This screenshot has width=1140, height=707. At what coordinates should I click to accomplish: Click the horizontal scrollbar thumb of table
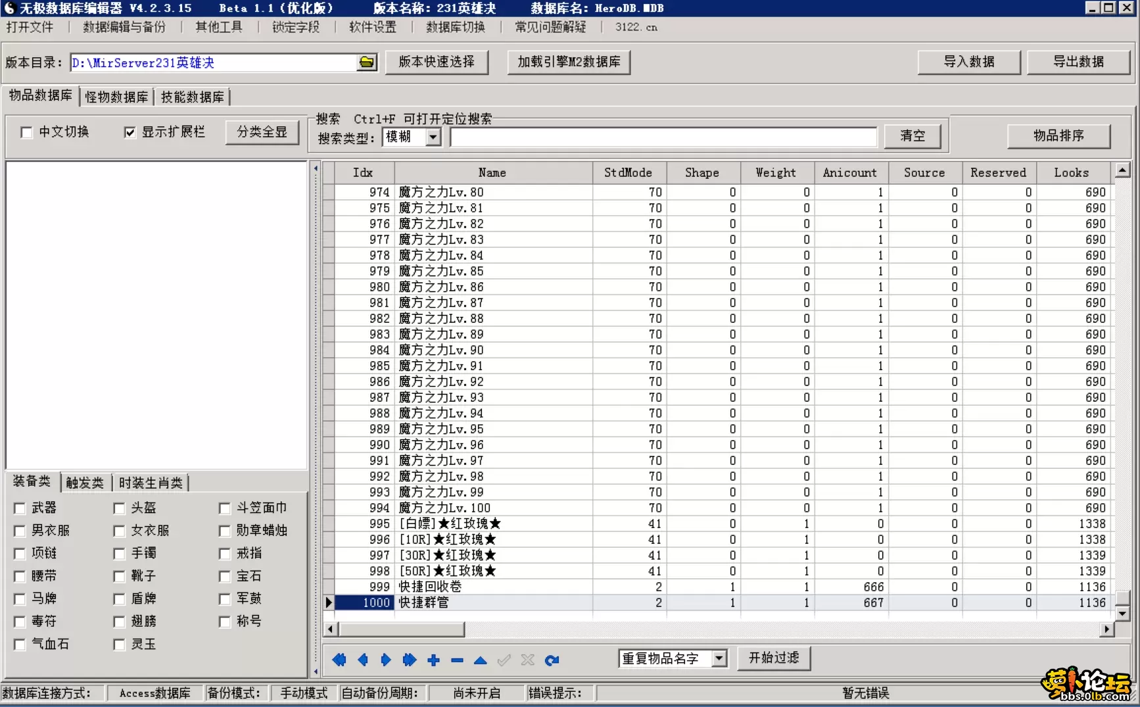[x=402, y=629]
